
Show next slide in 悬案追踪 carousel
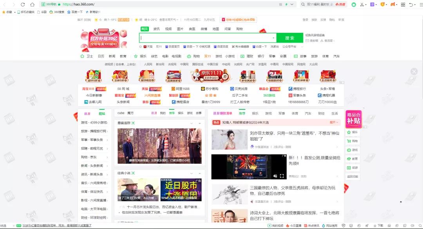pyautogui.click(x=199, y=146)
